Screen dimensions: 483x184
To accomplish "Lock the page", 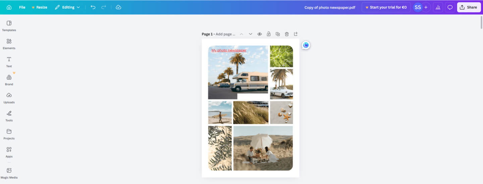I will [269, 34].
